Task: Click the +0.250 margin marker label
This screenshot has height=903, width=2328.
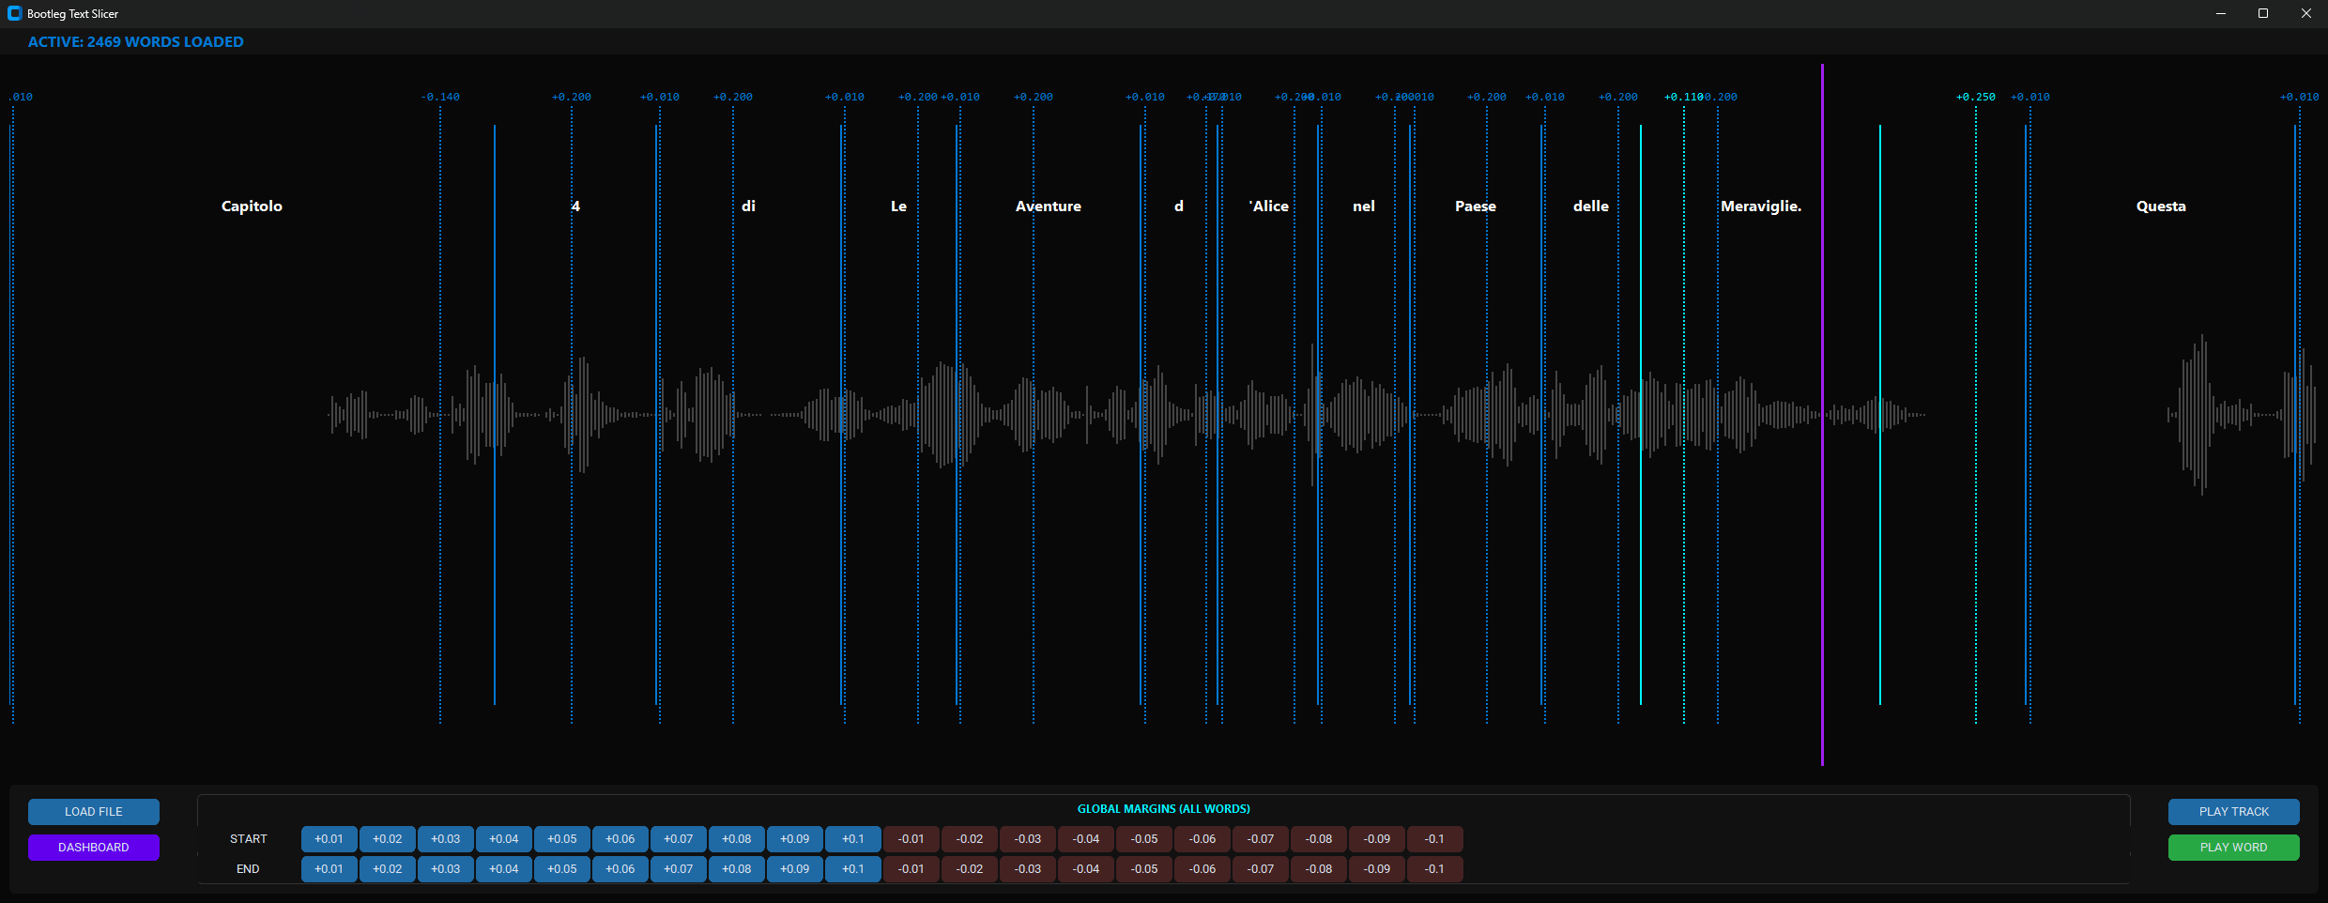Action: tap(1976, 97)
